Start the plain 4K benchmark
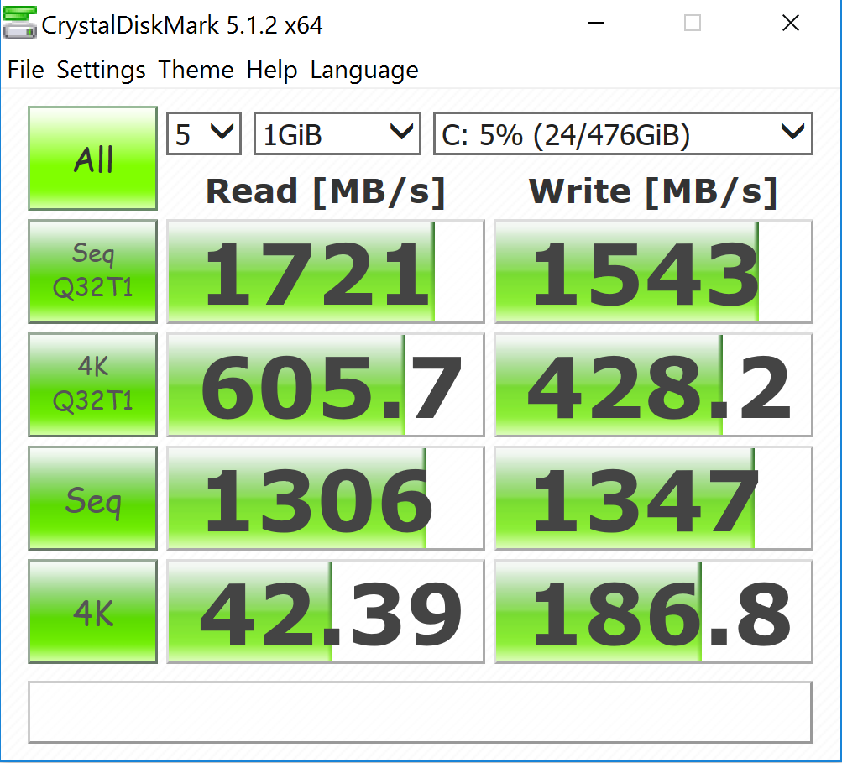This screenshot has width=842, height=763. coord(93,611)
